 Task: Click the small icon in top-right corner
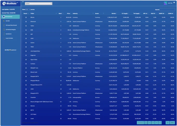[x=174, y=2]
